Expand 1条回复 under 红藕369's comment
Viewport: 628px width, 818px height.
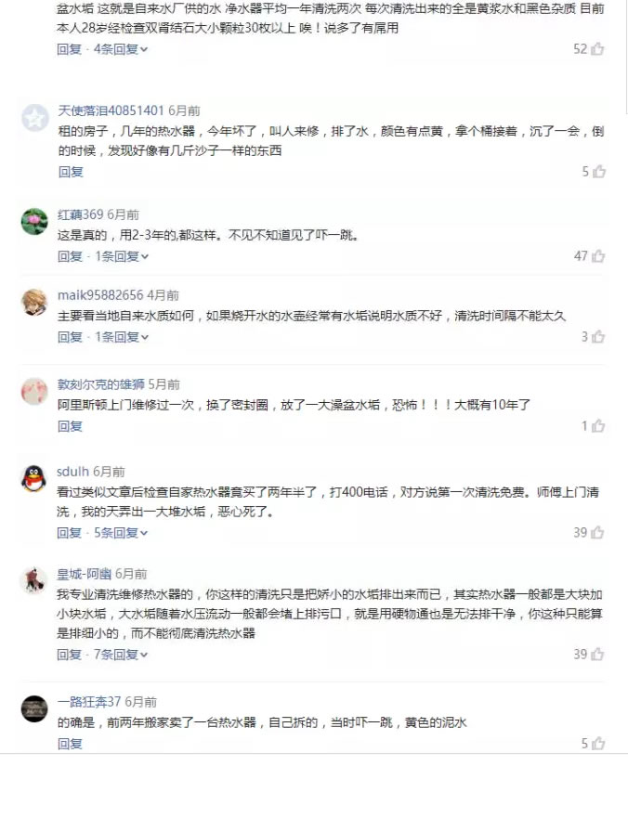pyautogui.click(x=121, y=256)
